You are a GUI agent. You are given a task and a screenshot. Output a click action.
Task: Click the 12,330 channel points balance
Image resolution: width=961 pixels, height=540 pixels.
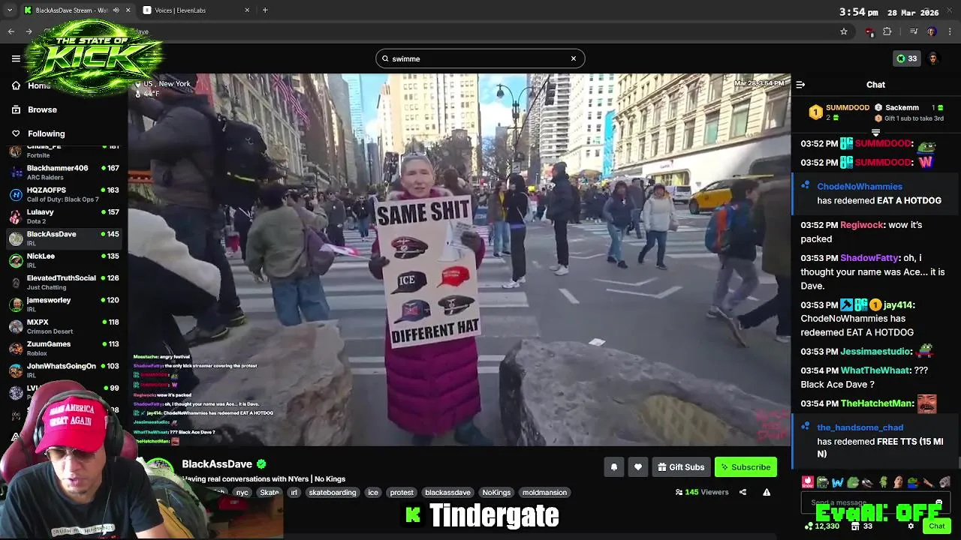tap(822, 526)
